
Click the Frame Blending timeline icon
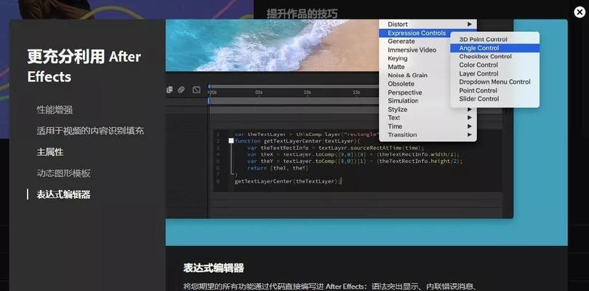point(169,90)
